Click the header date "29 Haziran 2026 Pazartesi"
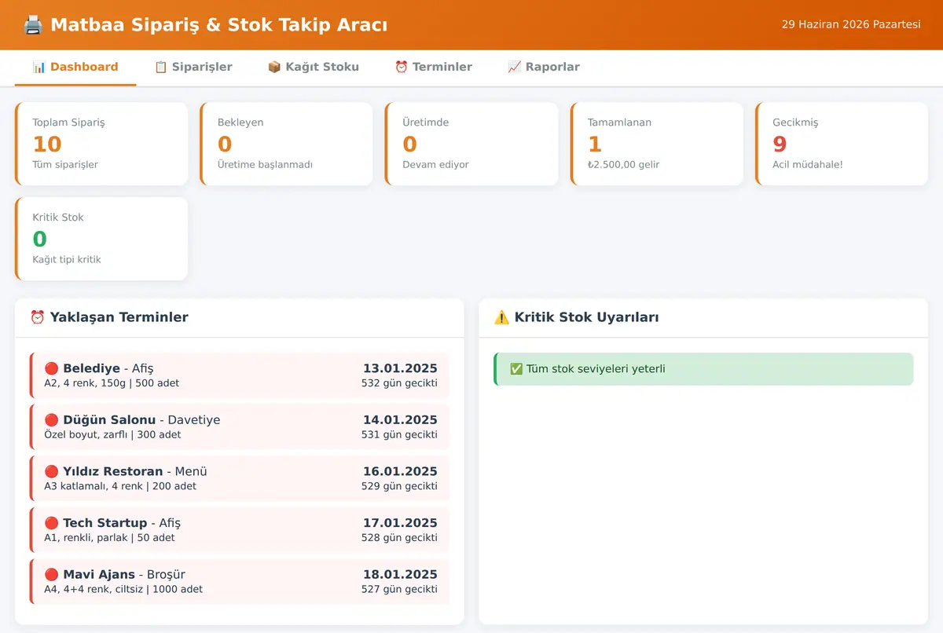The height and width of the screenshot is (633, 943). click(x=851, y=25)
